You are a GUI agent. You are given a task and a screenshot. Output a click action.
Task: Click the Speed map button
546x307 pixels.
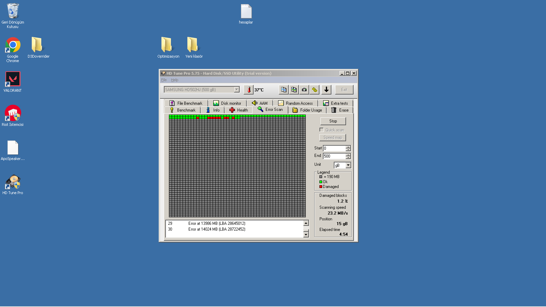(333, 137)
